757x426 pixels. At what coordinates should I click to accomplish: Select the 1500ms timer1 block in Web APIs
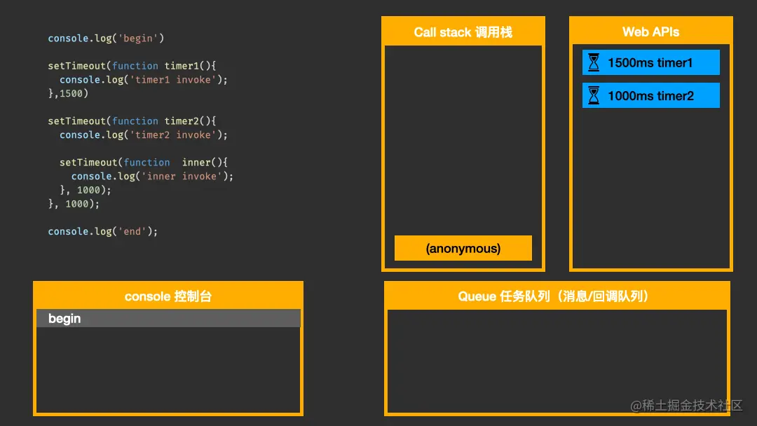click(650, 62)
